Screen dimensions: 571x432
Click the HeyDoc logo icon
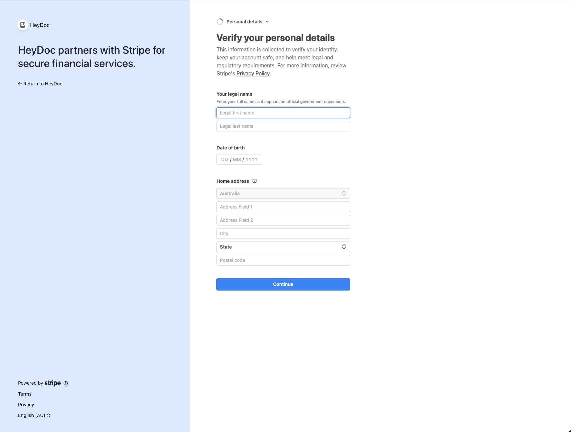point(22,25)
